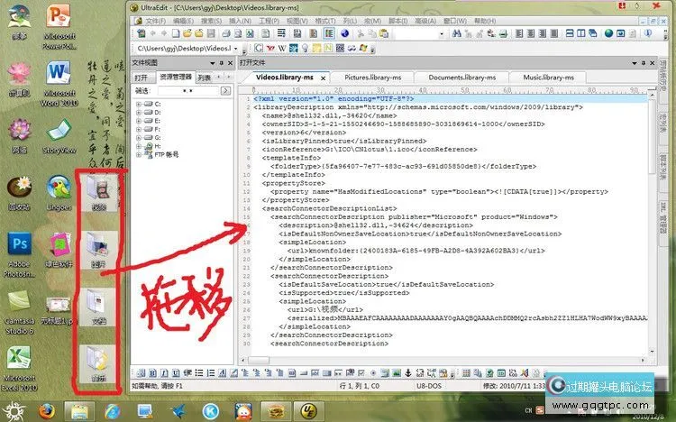This screenshot has height=422, width=676.
Task: Toggle the column mode toolbar icon
Action: click(x=329, y=33)
